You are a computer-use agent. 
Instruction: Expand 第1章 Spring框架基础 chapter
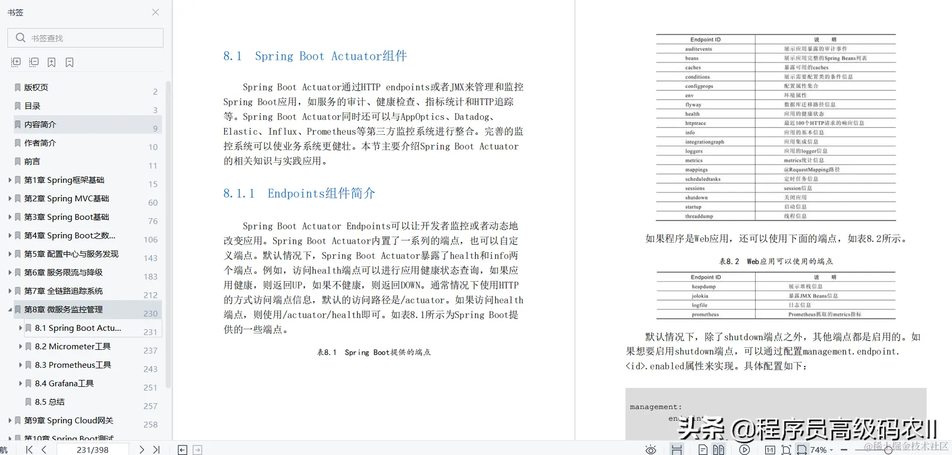pos(10,180)
